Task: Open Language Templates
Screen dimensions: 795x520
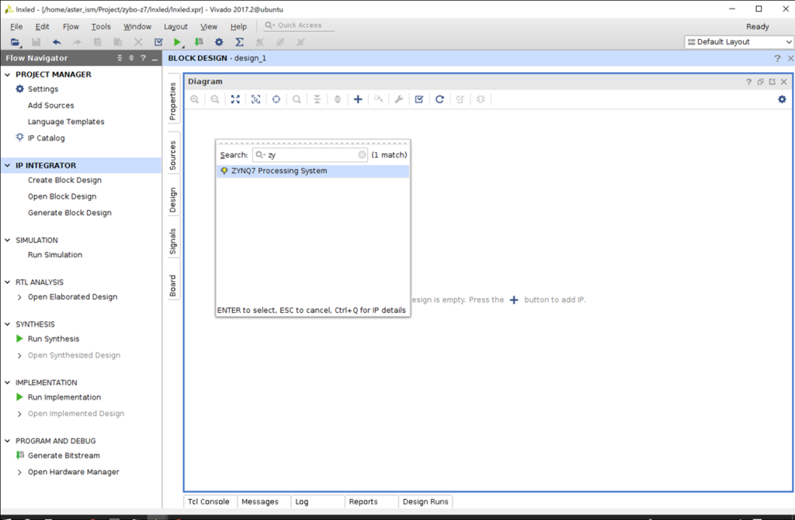Action: [x=66, y=122]
